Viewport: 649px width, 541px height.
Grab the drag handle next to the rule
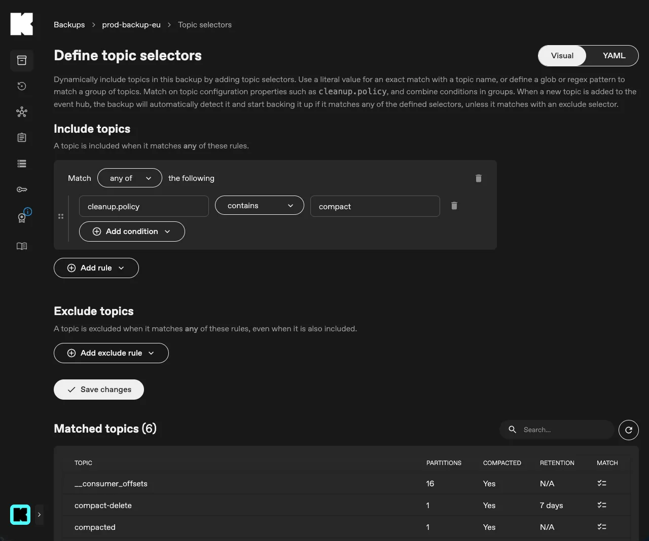tap(61, 216)
